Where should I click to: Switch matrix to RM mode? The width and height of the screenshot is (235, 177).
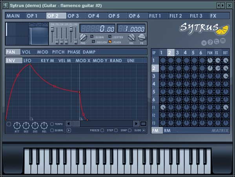tap(169, 131)
